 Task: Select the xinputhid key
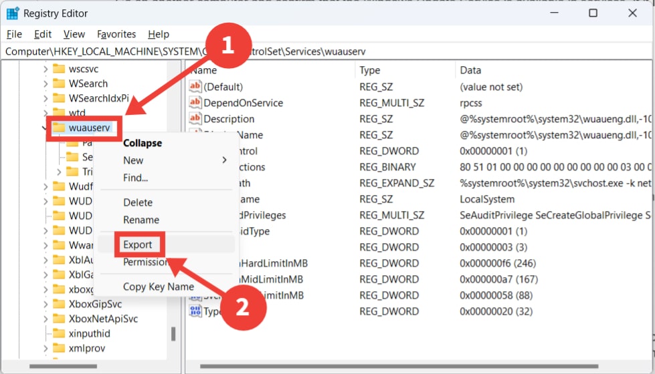pyautogui.click(x=90, y=333)
